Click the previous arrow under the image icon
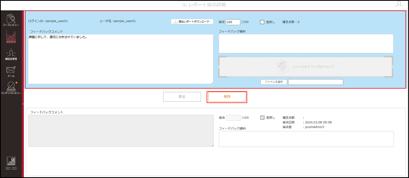This screenshot has width=409, height=178. pyautogui.click(x=8, y=168)
